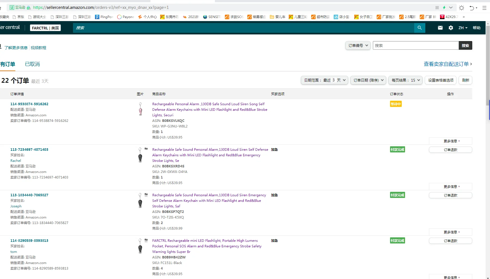Open order 113-7234697-4071403 link

[29, 150]
